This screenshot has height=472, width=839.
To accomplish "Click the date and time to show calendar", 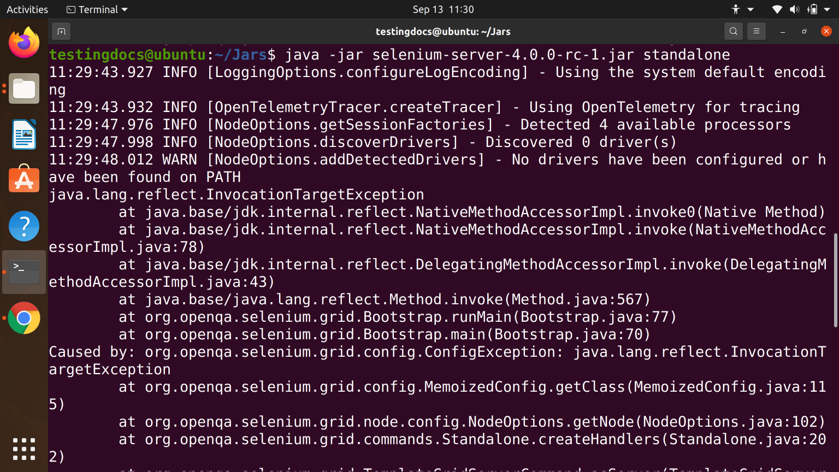I will tap(444, 9).
